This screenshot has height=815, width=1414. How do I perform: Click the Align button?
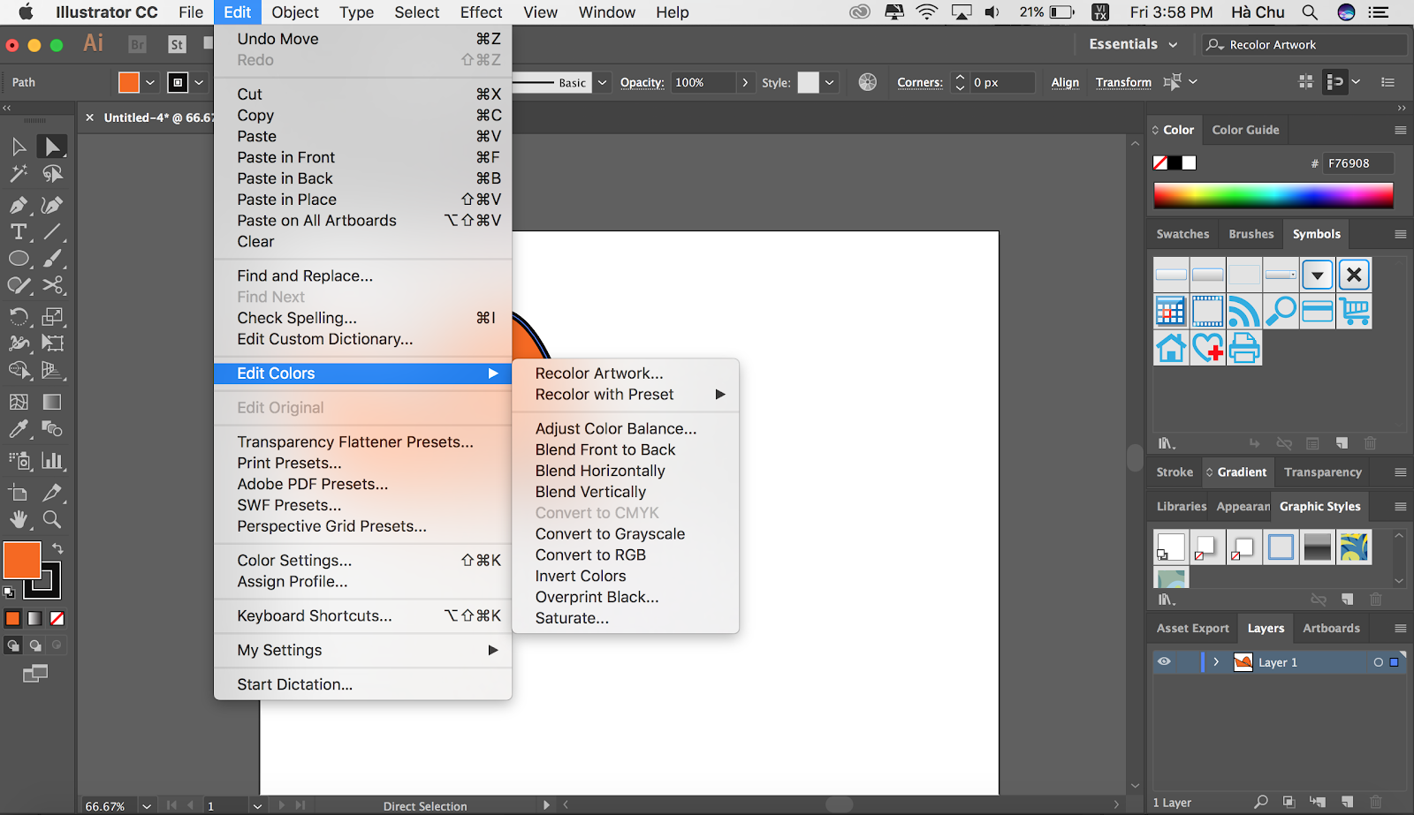click(x=1065, y=82)
